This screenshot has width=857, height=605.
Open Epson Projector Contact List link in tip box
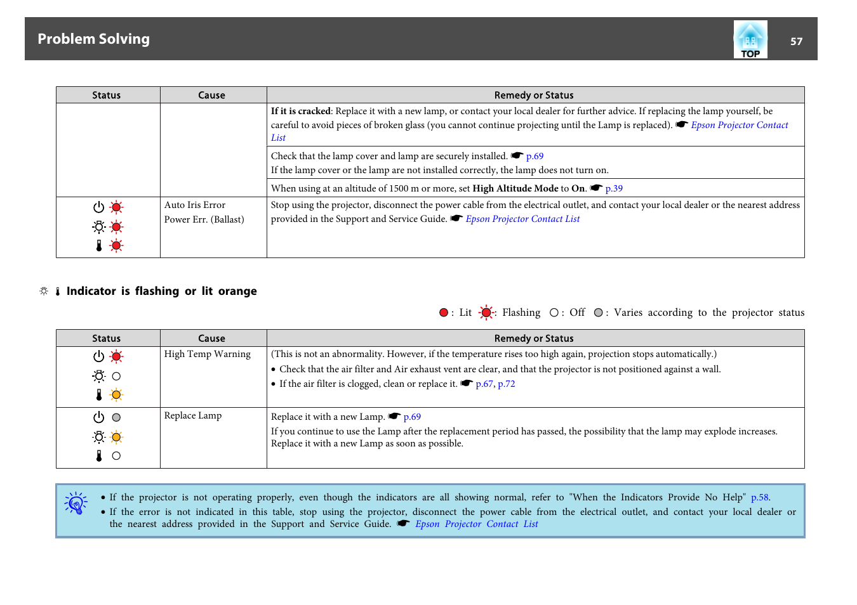(x=477, y=524)
